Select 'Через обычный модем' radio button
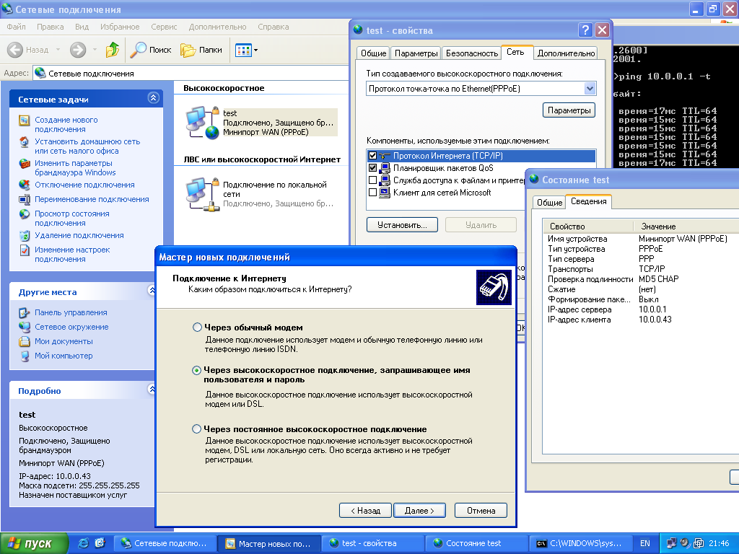The width and height of the screenshot is (739, 554). click(x=197, y=327)
